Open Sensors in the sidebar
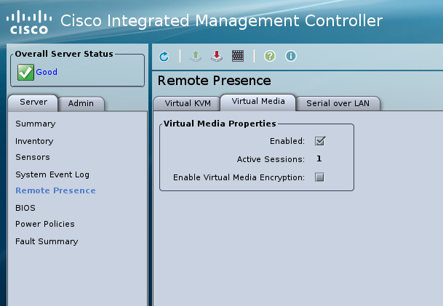This screenshot has height=306, width=443. click(x=33, y=157)
